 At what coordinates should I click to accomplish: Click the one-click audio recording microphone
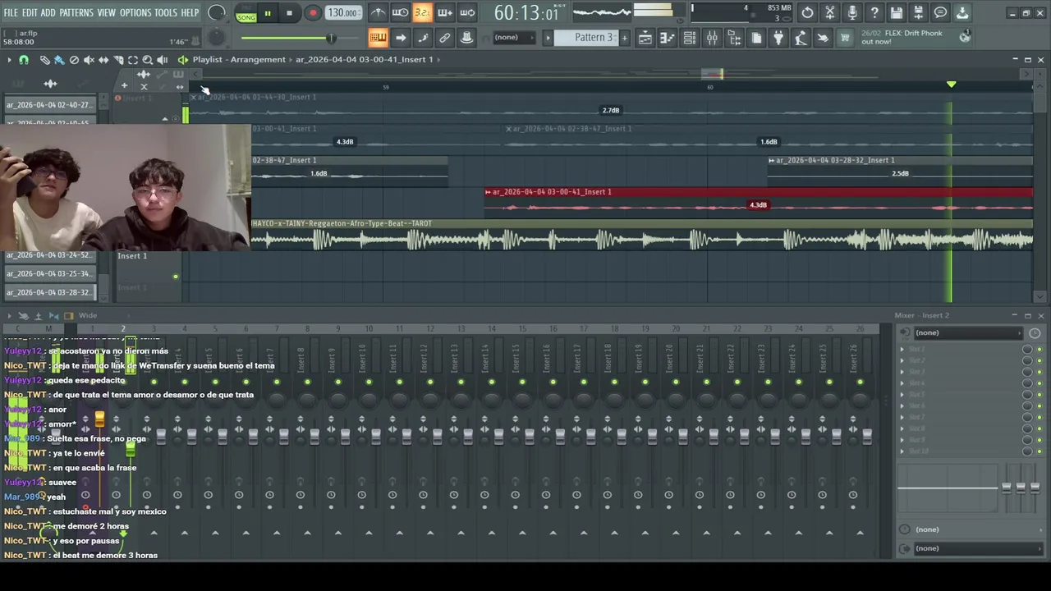[x=852, y=12]
